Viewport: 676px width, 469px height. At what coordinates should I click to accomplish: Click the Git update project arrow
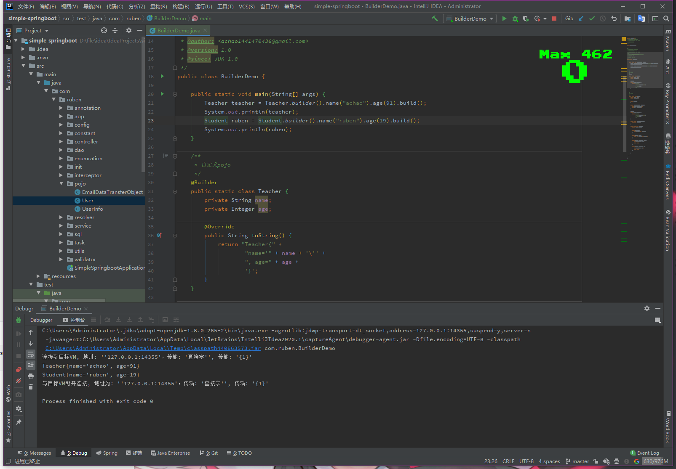click(x=581, y=19)
